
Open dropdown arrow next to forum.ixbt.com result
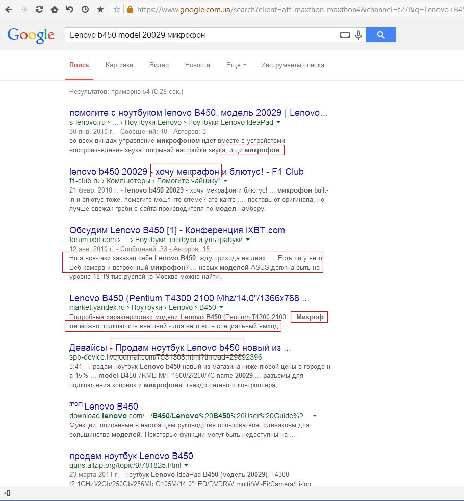pos(248,240)
